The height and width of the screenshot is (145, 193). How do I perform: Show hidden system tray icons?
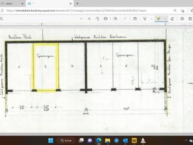[186, 140]
